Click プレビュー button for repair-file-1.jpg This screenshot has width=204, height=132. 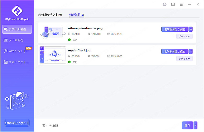click(x=184, y=59)
